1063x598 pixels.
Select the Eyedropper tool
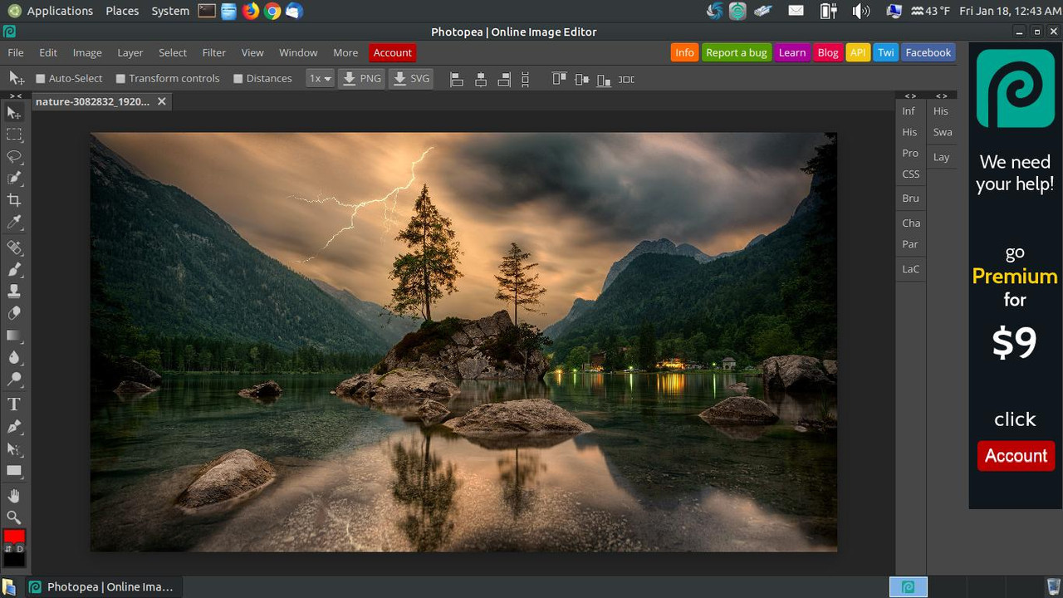13,222
